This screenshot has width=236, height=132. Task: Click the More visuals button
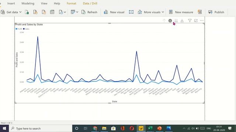tap(149, 12)
